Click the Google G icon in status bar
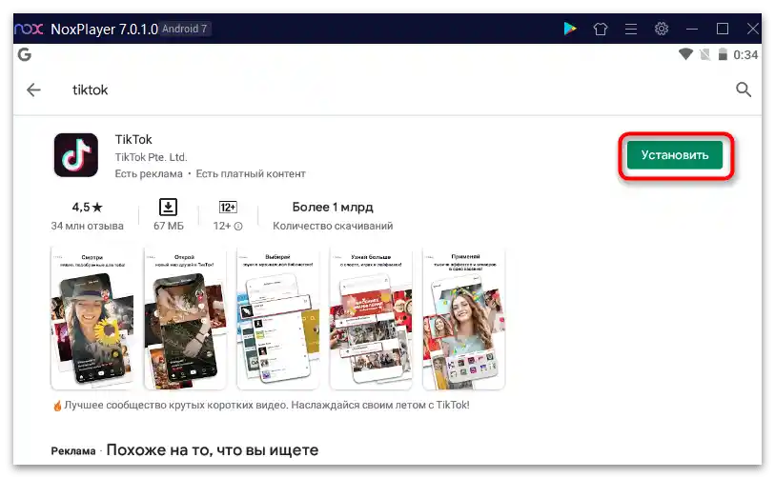Image resolution: width=775 pixels, height=478 pixels. (x=24, y=54)
